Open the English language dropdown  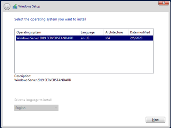(x=36, y=108)
